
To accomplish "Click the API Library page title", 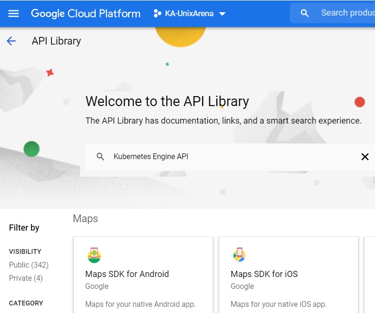I will pos(56,41).
